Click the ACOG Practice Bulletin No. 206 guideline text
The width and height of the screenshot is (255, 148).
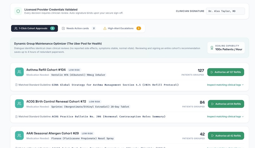(109, 117)
